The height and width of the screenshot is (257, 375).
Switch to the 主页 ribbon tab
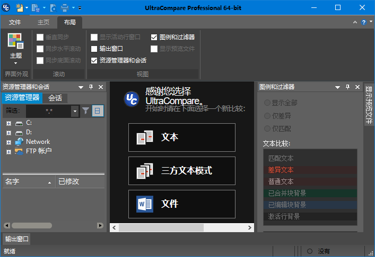[43, 22]
